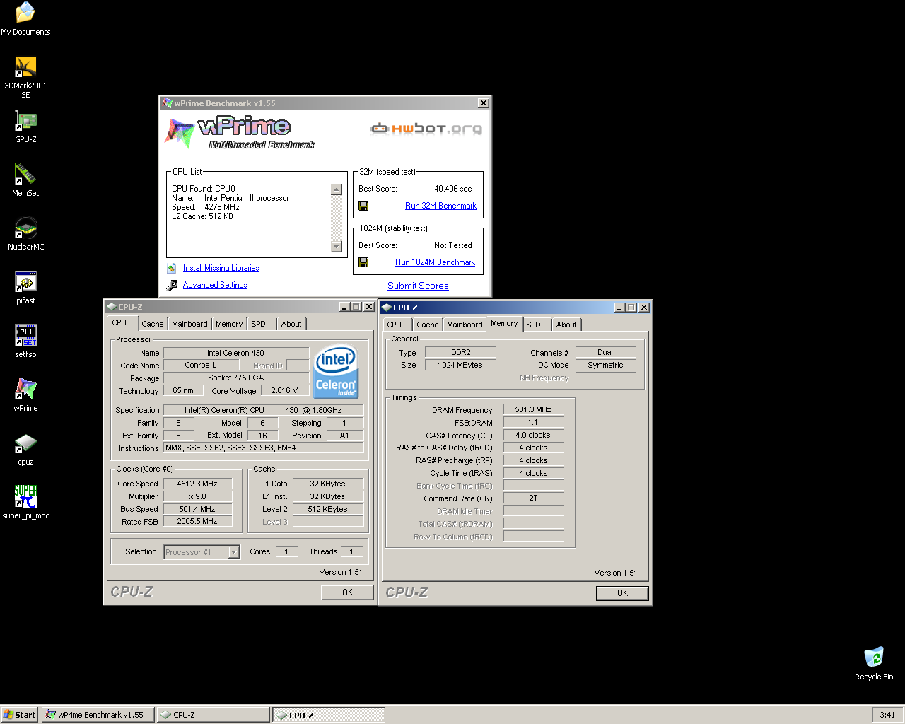Click the DRAM Frequency value 501.3 MHz
The width and height of the screenshot is (905, 724).
pos(533,409)
